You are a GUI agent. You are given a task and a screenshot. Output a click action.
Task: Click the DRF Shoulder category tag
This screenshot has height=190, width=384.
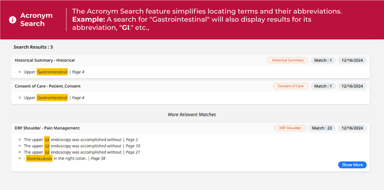[x=290, y=128]
